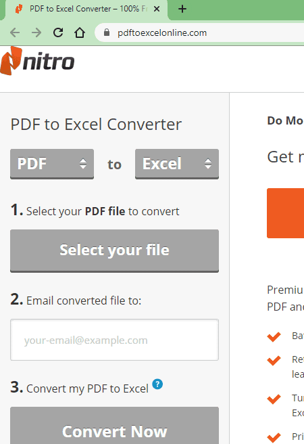Click the pdftoexcelonline.com address bar

tap(199, 33)
